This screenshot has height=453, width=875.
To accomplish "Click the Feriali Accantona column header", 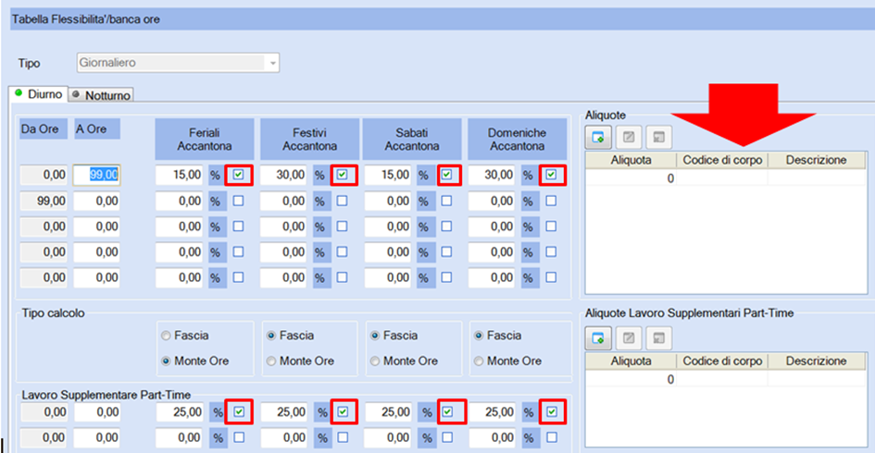I will [x=205, y=140].
